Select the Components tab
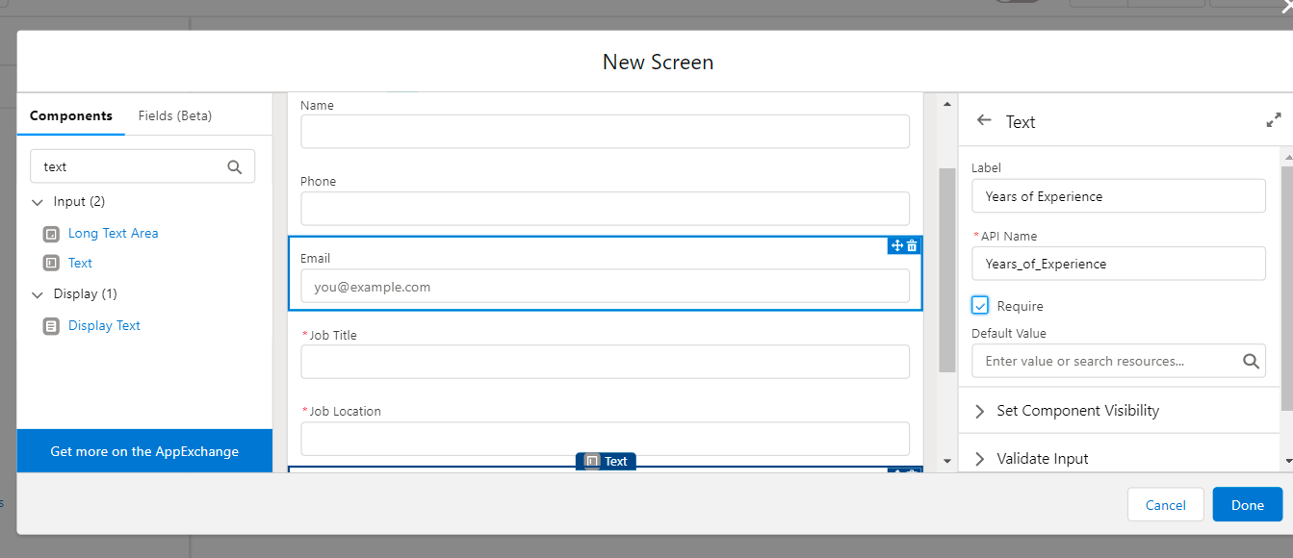This screenshot has height=558, width=1293. 71,115
